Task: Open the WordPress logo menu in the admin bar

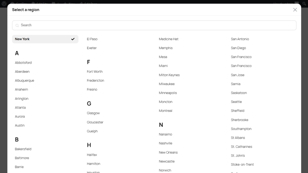Action: click(4, 4)
